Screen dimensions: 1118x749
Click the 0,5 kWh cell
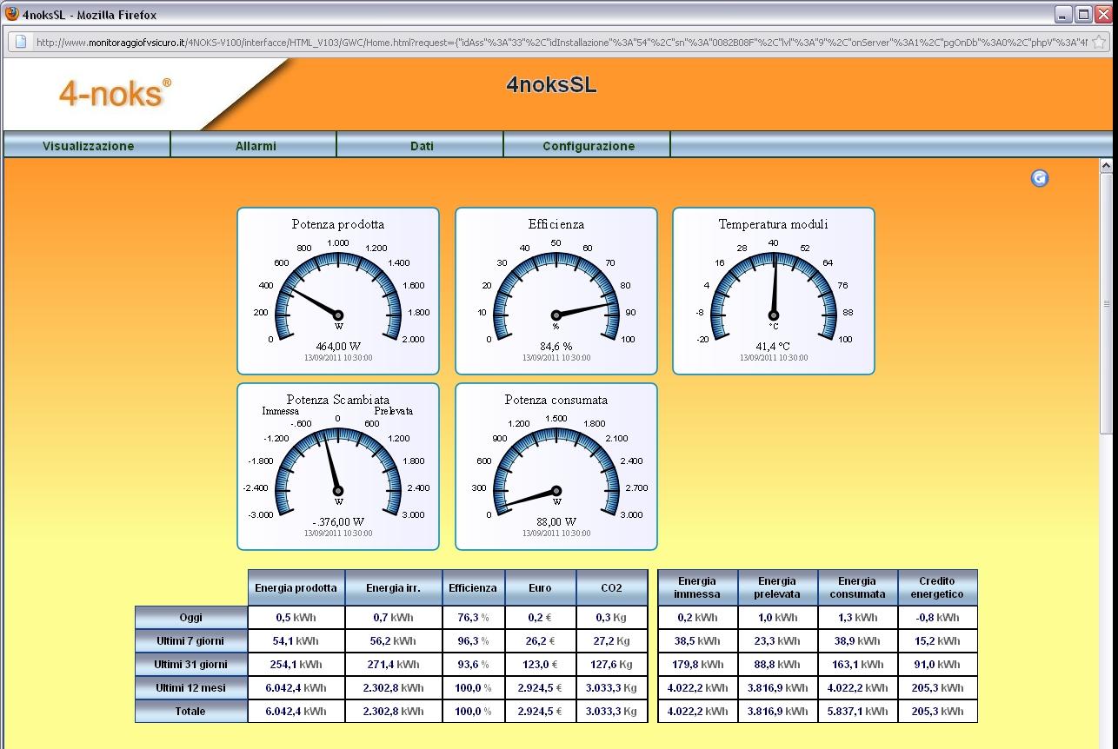tap(296, 617)
